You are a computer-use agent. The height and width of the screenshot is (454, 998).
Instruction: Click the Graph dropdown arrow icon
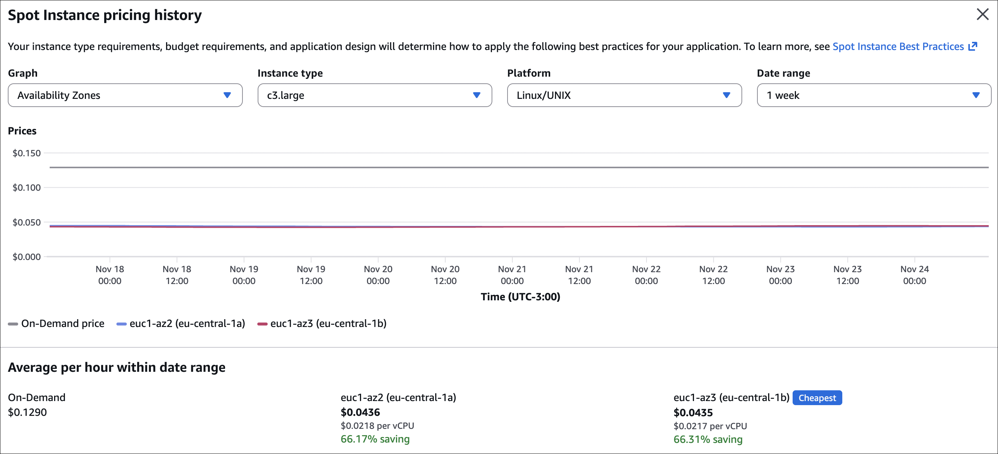tap(227, 95)
